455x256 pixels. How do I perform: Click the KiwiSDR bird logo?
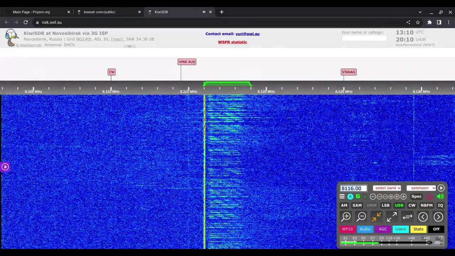11,38
